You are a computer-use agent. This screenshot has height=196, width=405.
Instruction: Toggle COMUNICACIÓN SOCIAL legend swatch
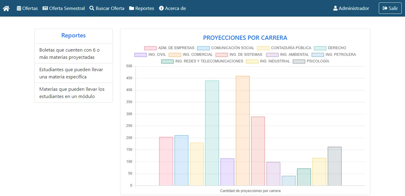point(203,48)
